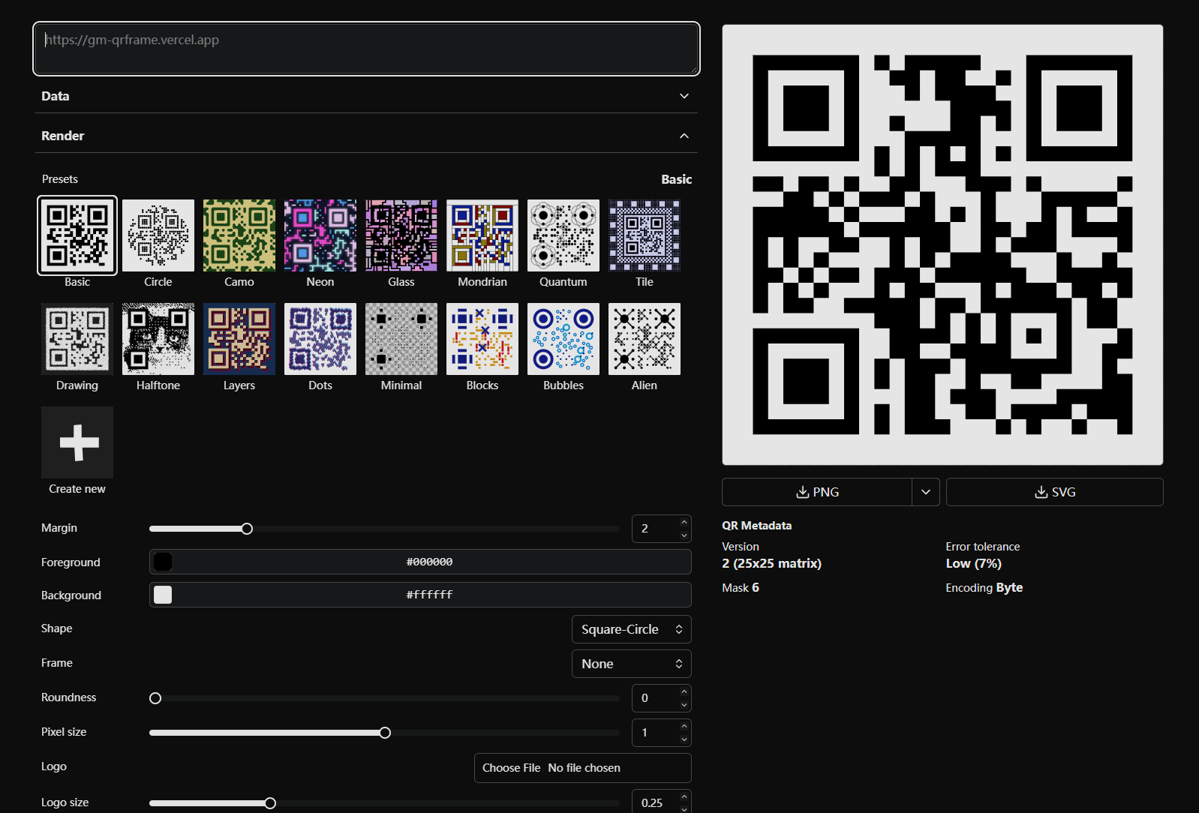Click the Encoding Byte metadata text

984,587
